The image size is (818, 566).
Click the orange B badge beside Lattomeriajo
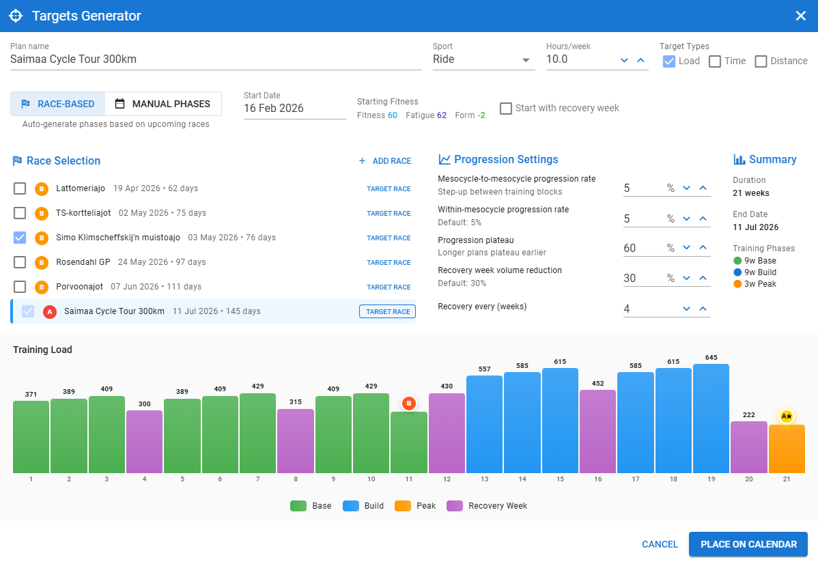tap(42, 188)
